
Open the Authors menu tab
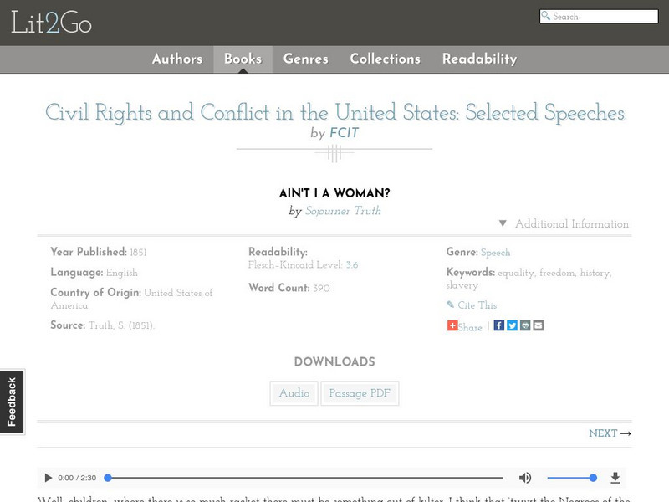pyautogui.click(x=176, y=59)
